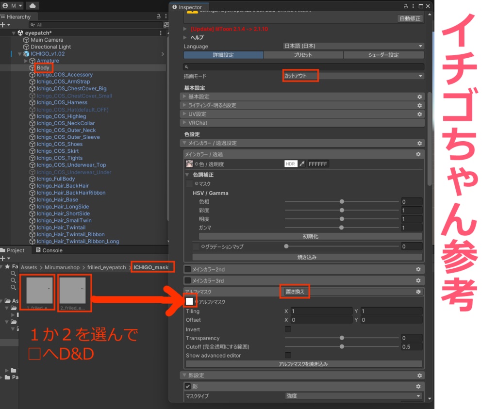Viewport: 497px width, 409px height.
Task: Toggle the Invert checkbox
Action: [x=288, y=329]
